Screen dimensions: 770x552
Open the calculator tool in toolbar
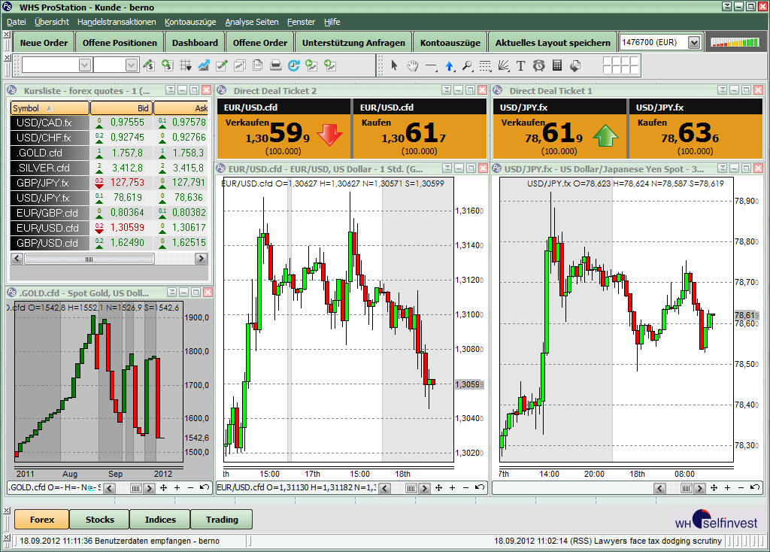coord(557,65)
